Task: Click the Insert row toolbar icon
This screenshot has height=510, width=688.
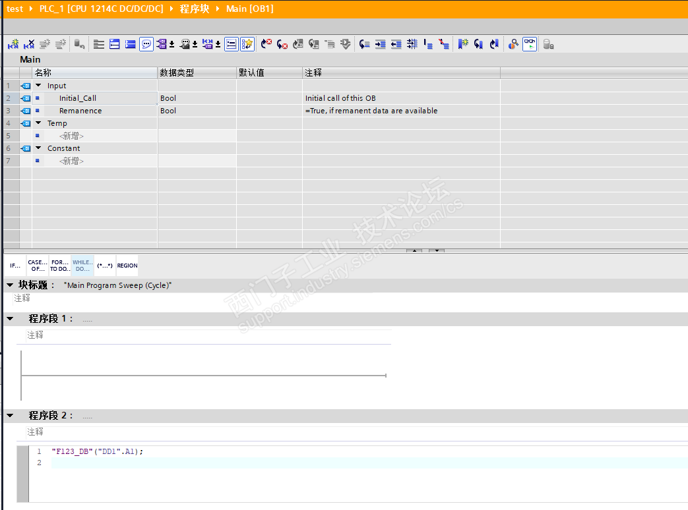Action: [13, 44]
